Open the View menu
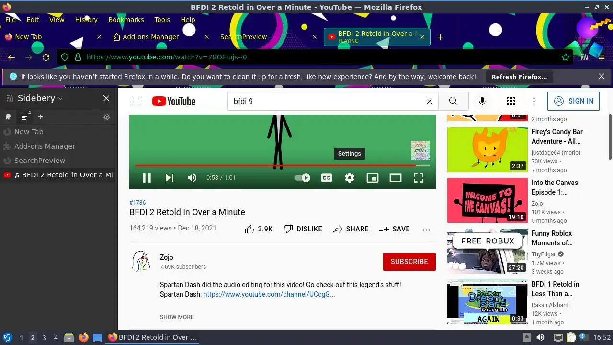613x345 pixels. click(57, 20)
